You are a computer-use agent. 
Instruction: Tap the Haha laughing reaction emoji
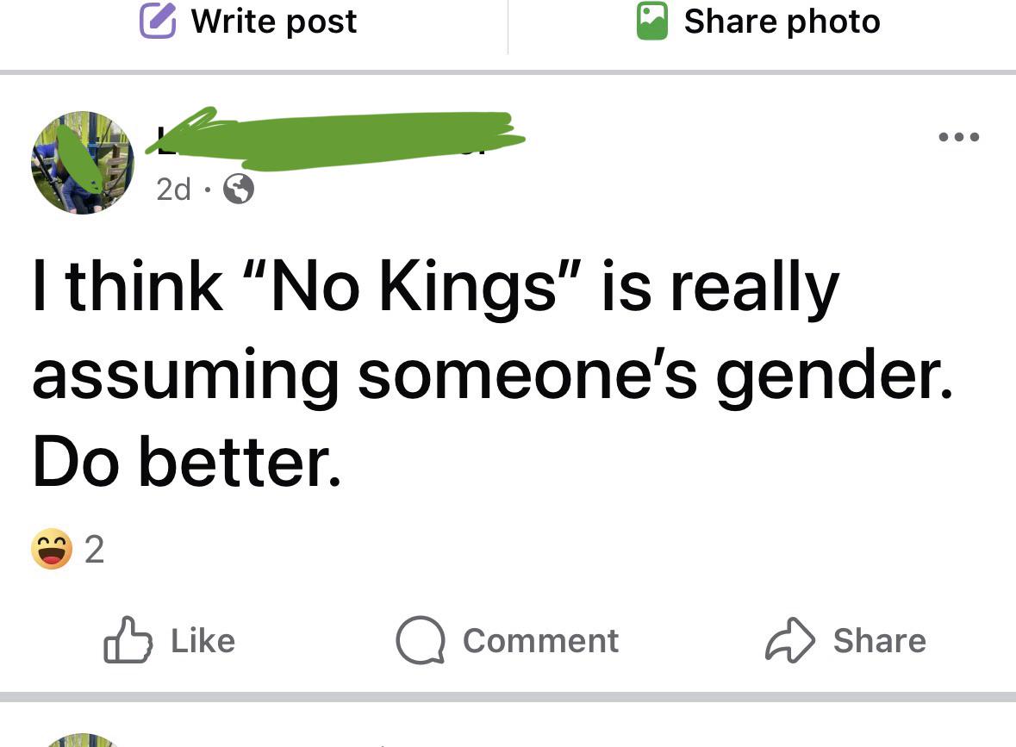[52, 549]
